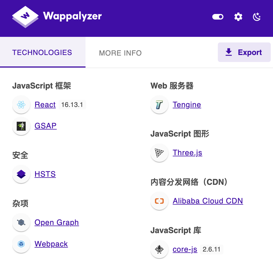Open the Open Graph link
The width and height of the screenshot is (273, 268).
coord(57,223)
